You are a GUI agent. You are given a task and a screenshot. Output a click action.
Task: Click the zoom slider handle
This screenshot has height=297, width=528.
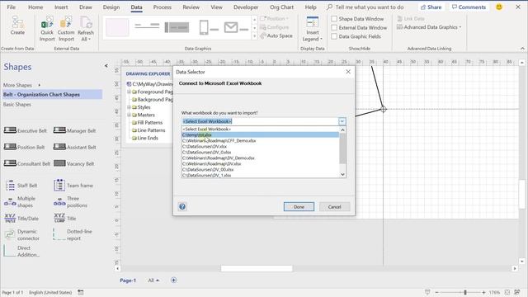tap(465, 292)
